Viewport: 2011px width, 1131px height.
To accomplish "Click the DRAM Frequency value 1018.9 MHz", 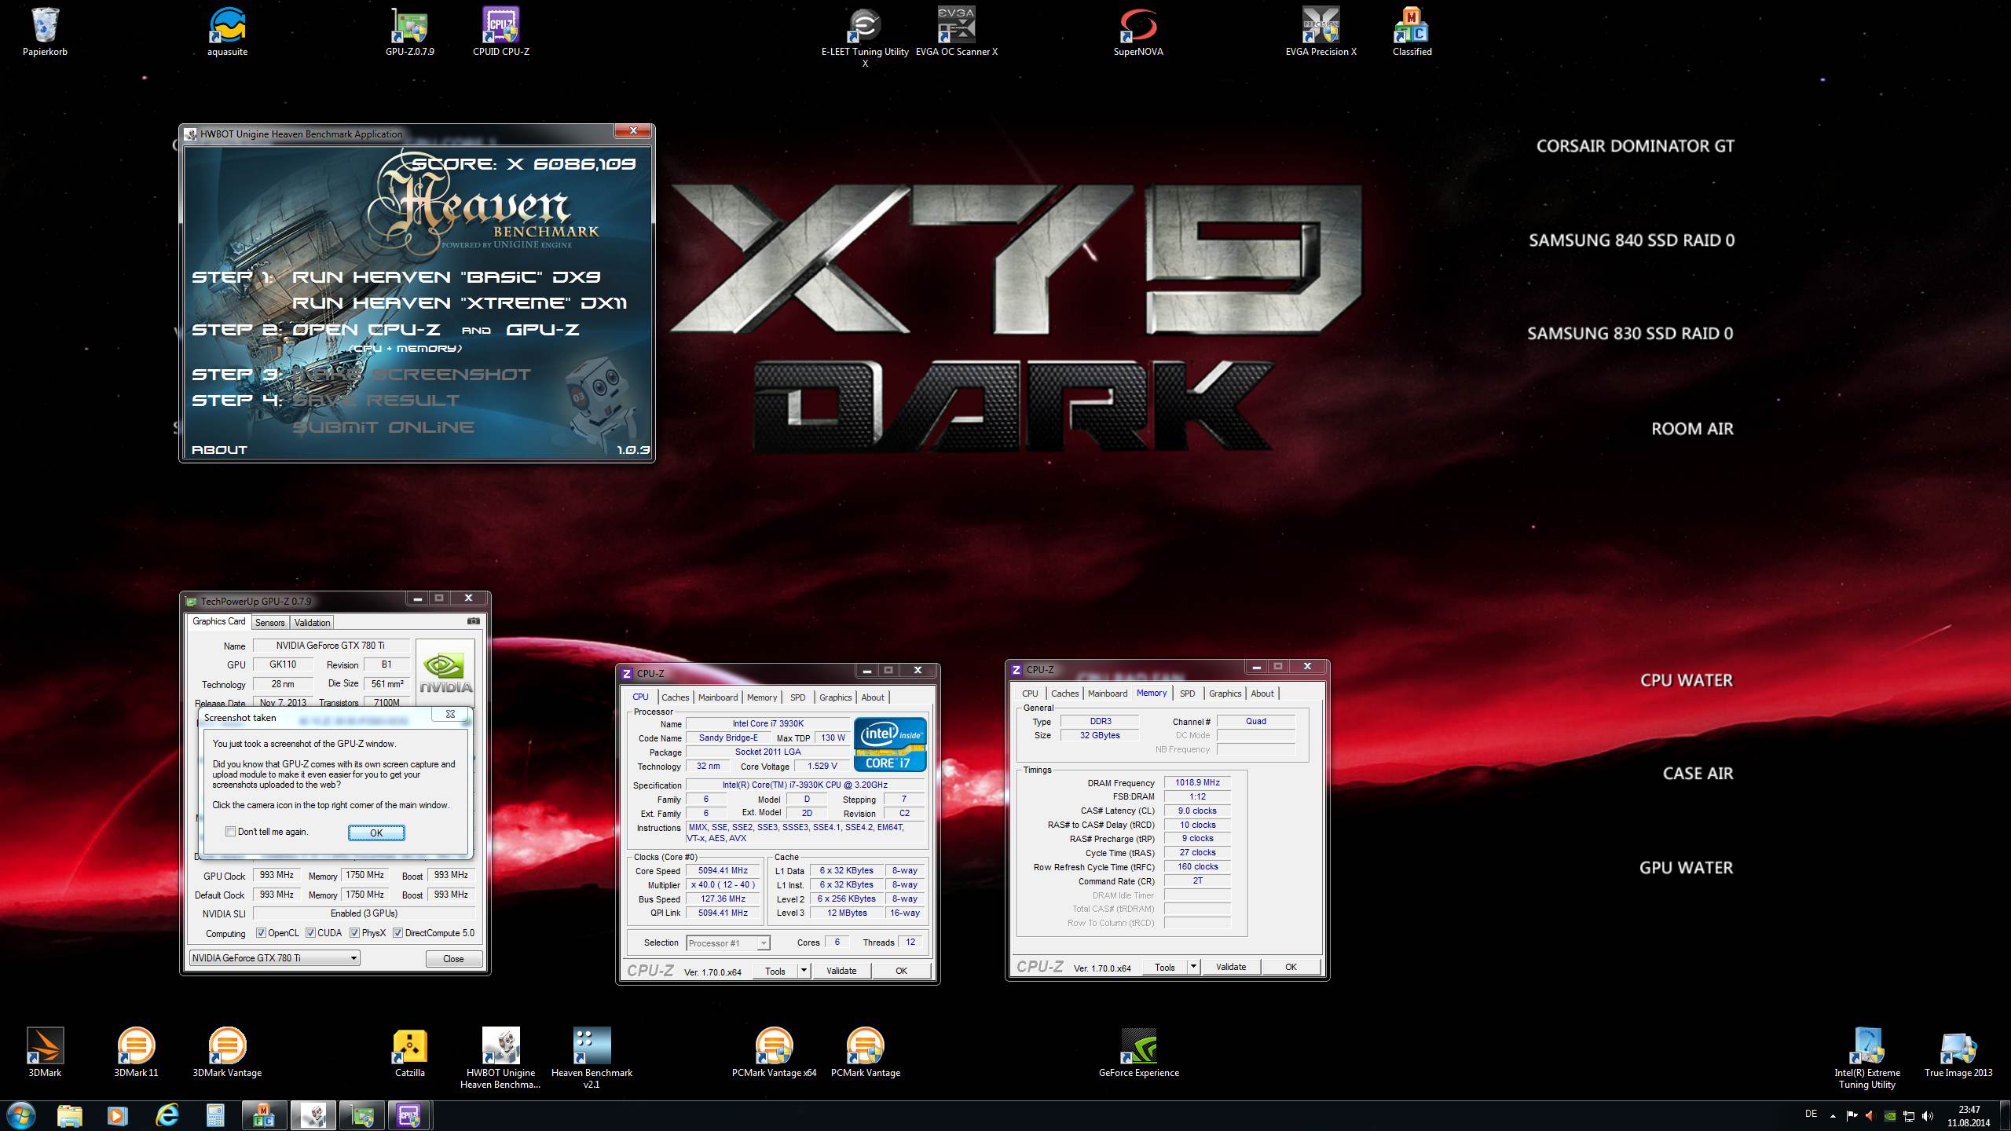I will [1197, 782].
